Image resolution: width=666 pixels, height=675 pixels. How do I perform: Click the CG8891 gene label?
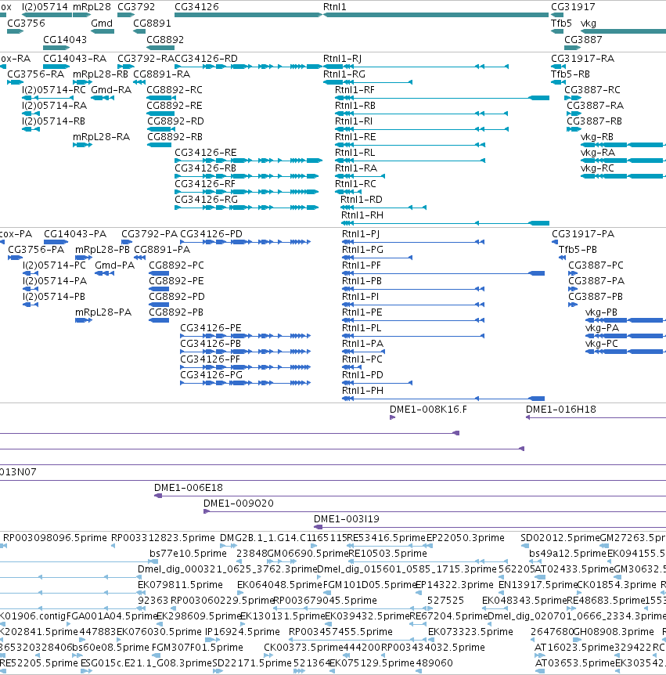click(152, 23)
